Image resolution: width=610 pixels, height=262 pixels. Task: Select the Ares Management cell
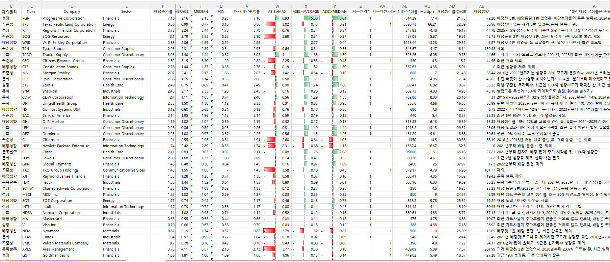72,249
